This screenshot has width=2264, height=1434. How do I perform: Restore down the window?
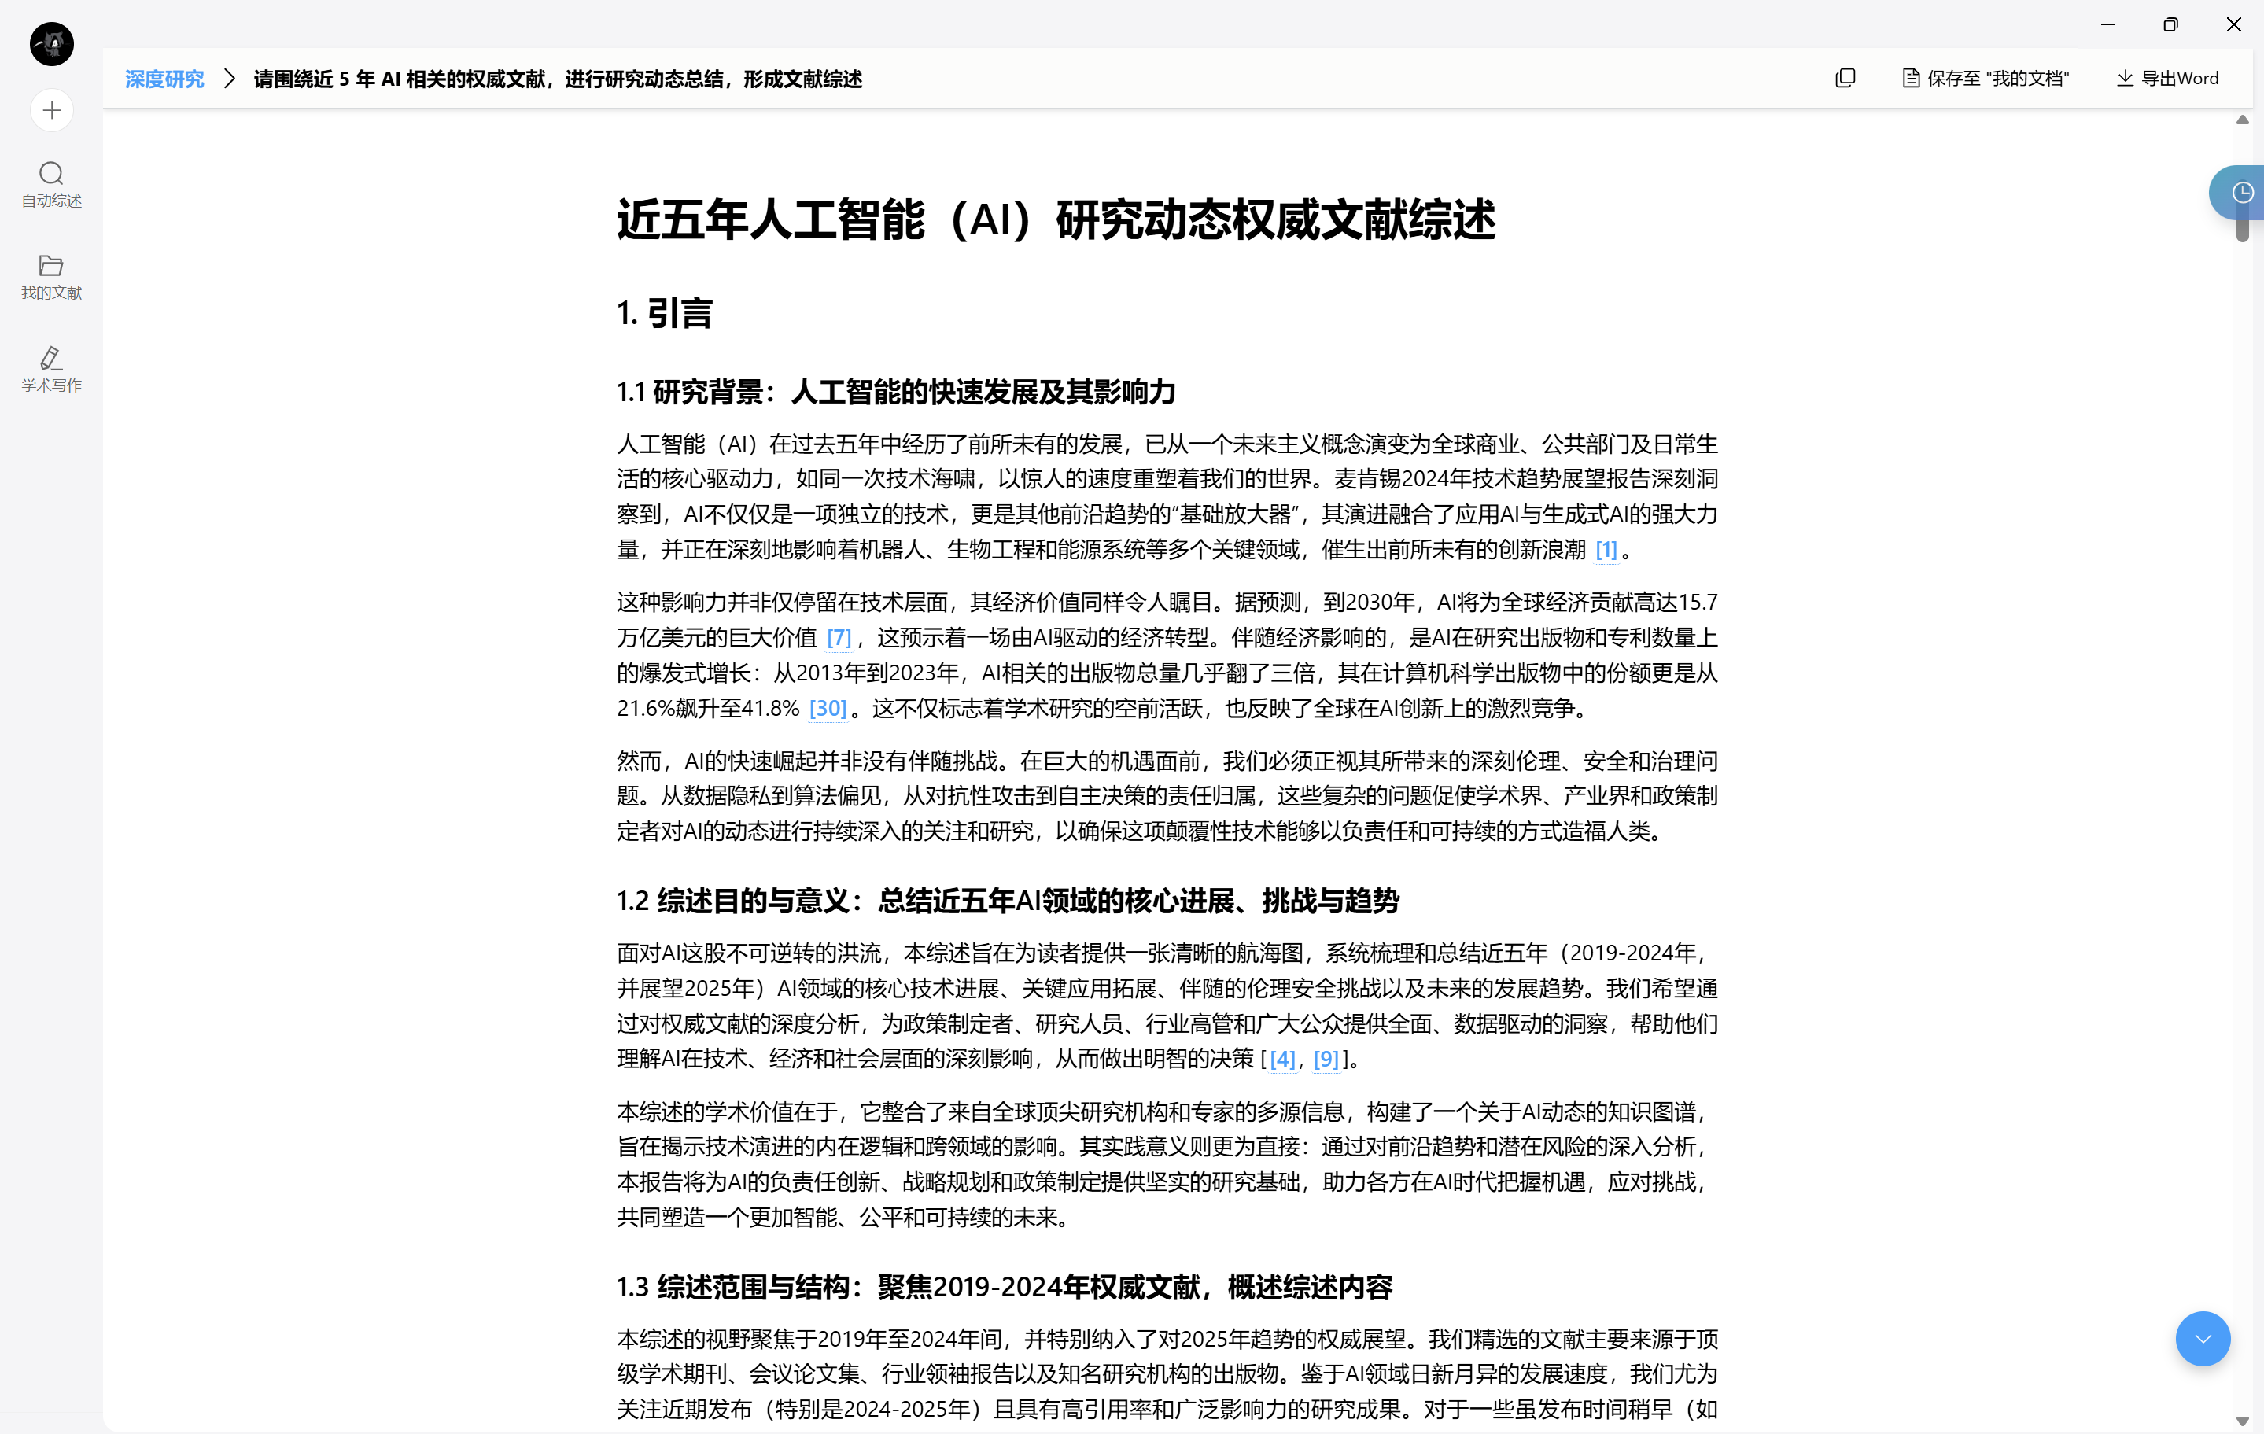(x=2170, y=24)
